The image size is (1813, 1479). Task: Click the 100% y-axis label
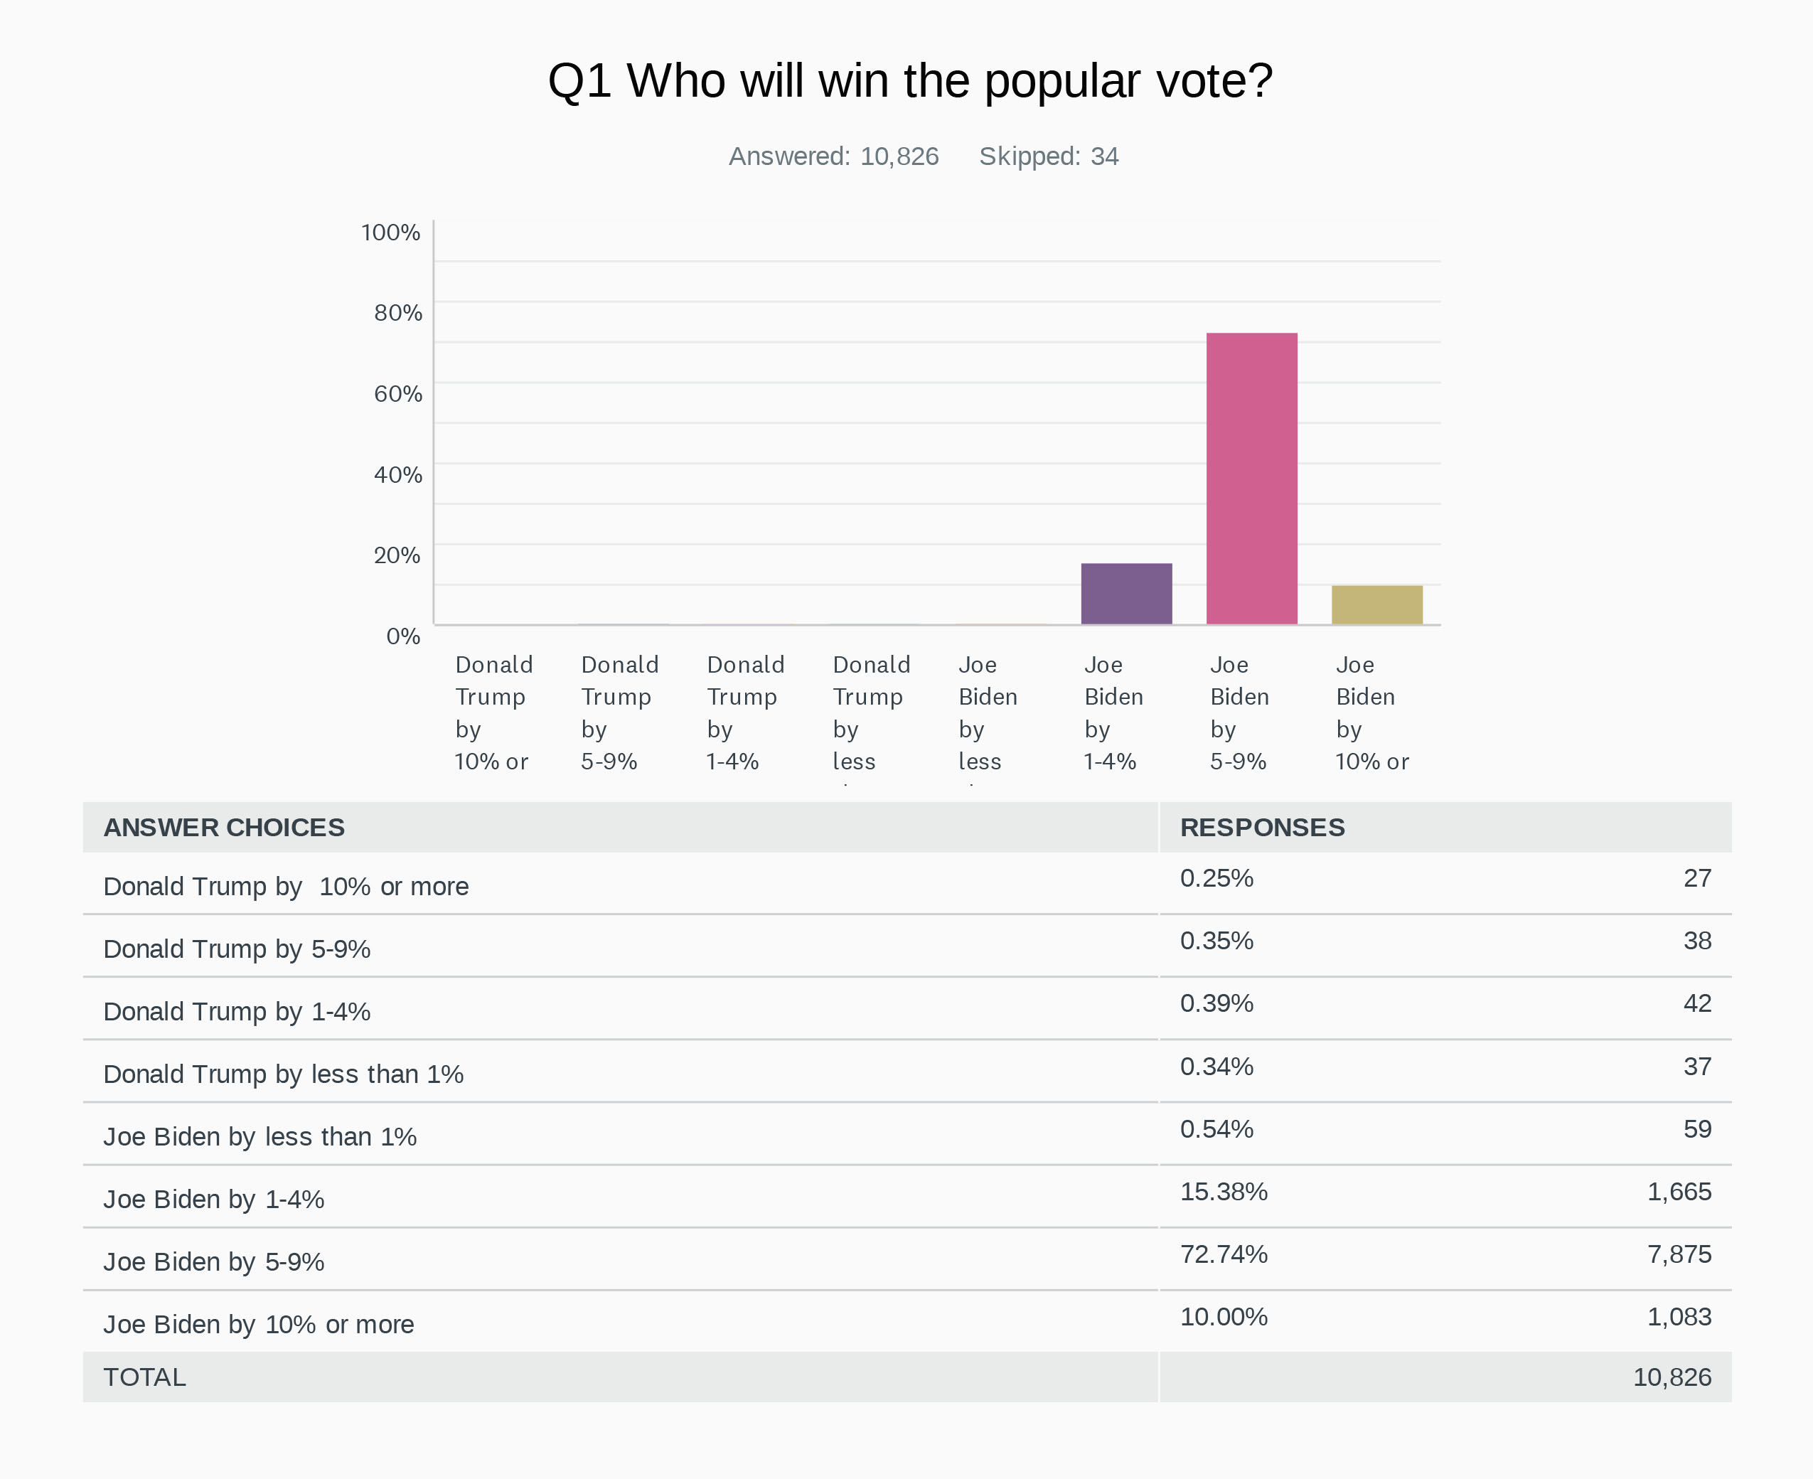[x=390, y=233]
